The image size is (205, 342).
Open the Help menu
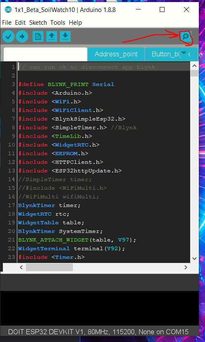tap(75, 23)
